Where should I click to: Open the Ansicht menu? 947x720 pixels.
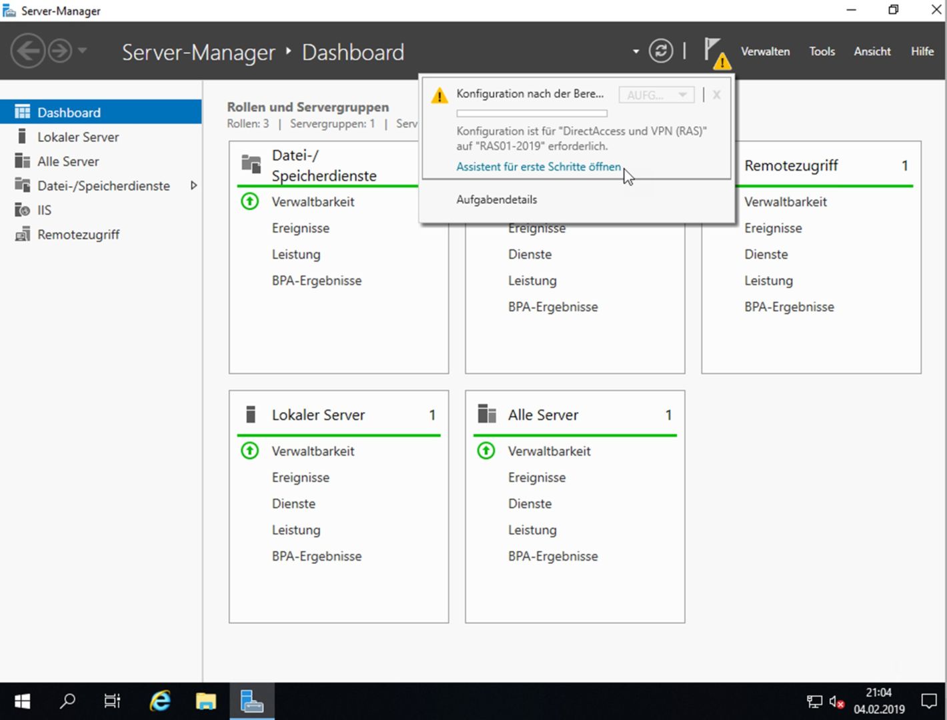click(872, 51)
